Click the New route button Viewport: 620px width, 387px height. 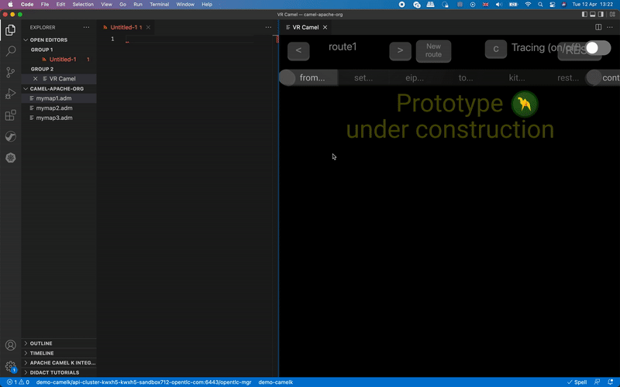click(x=433, y=50)
